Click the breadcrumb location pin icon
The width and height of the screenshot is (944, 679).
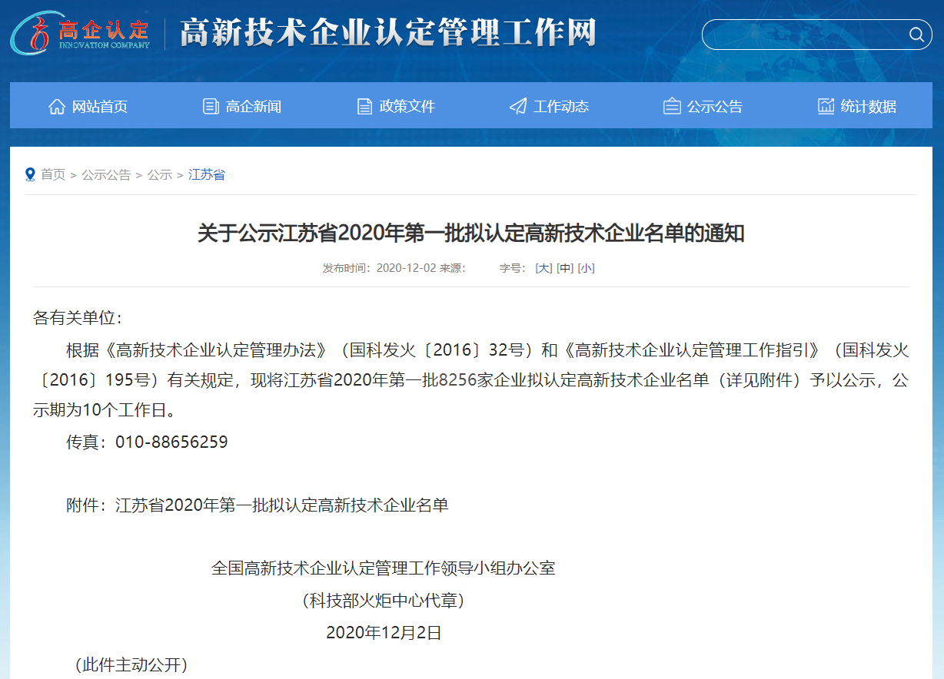(x=31, y=174)
